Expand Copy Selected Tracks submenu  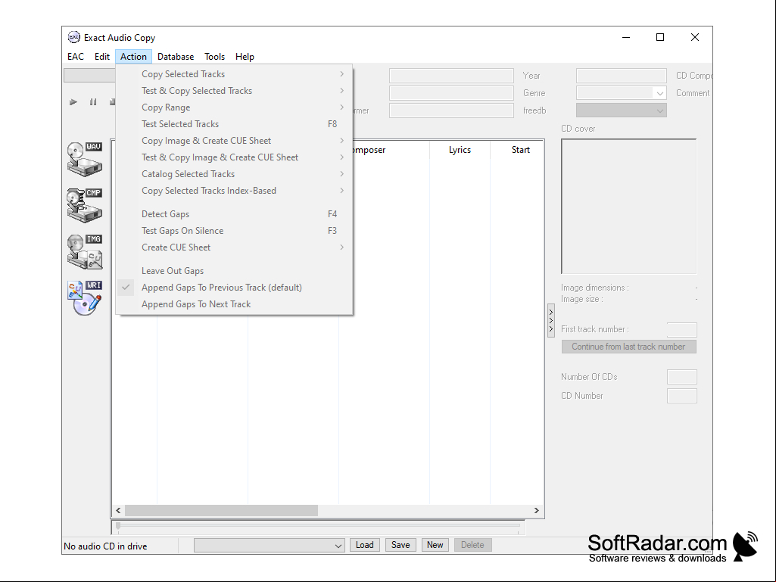point(234,74)
